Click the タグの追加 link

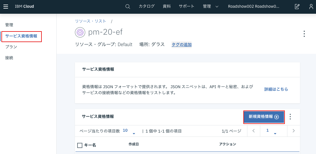[x=182, y=44]
